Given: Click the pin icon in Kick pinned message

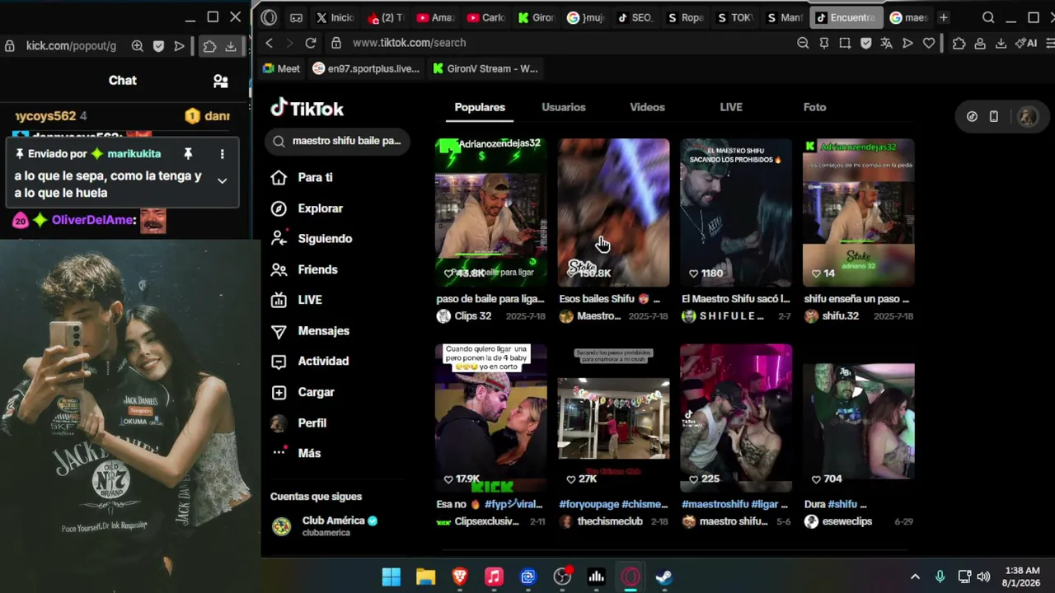Looking at the screenshot, I should [188, 154].
